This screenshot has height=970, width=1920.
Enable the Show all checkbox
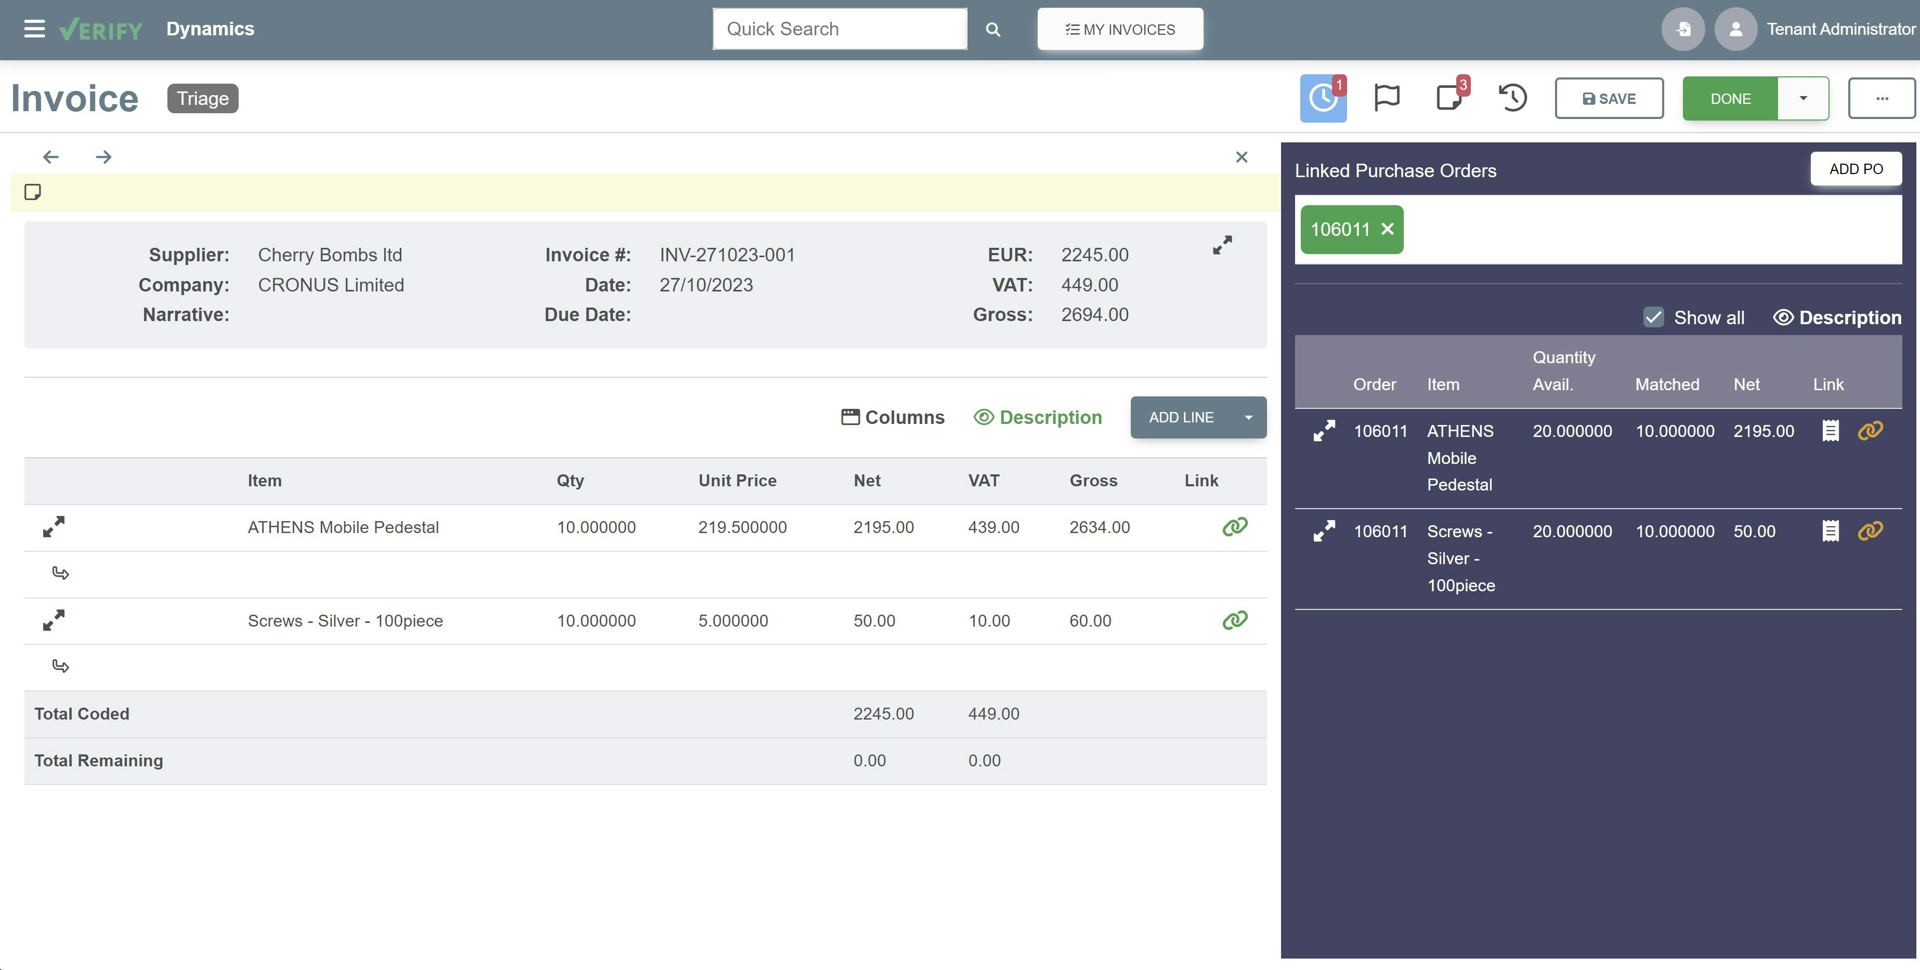click(x=1653, y=316)
